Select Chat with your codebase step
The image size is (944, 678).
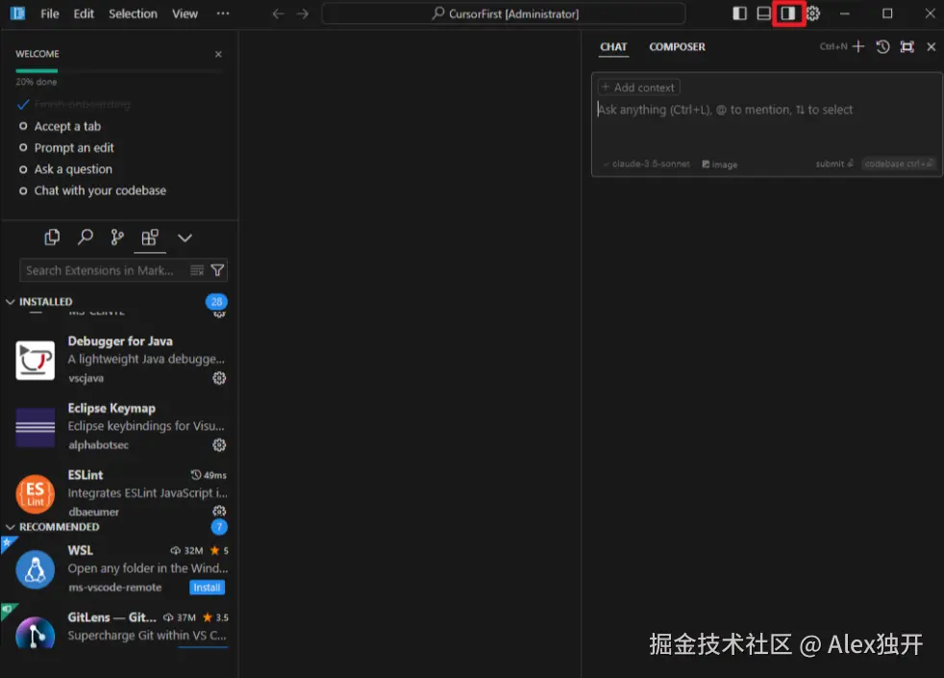pyautogui.click(x=100, y=190)
